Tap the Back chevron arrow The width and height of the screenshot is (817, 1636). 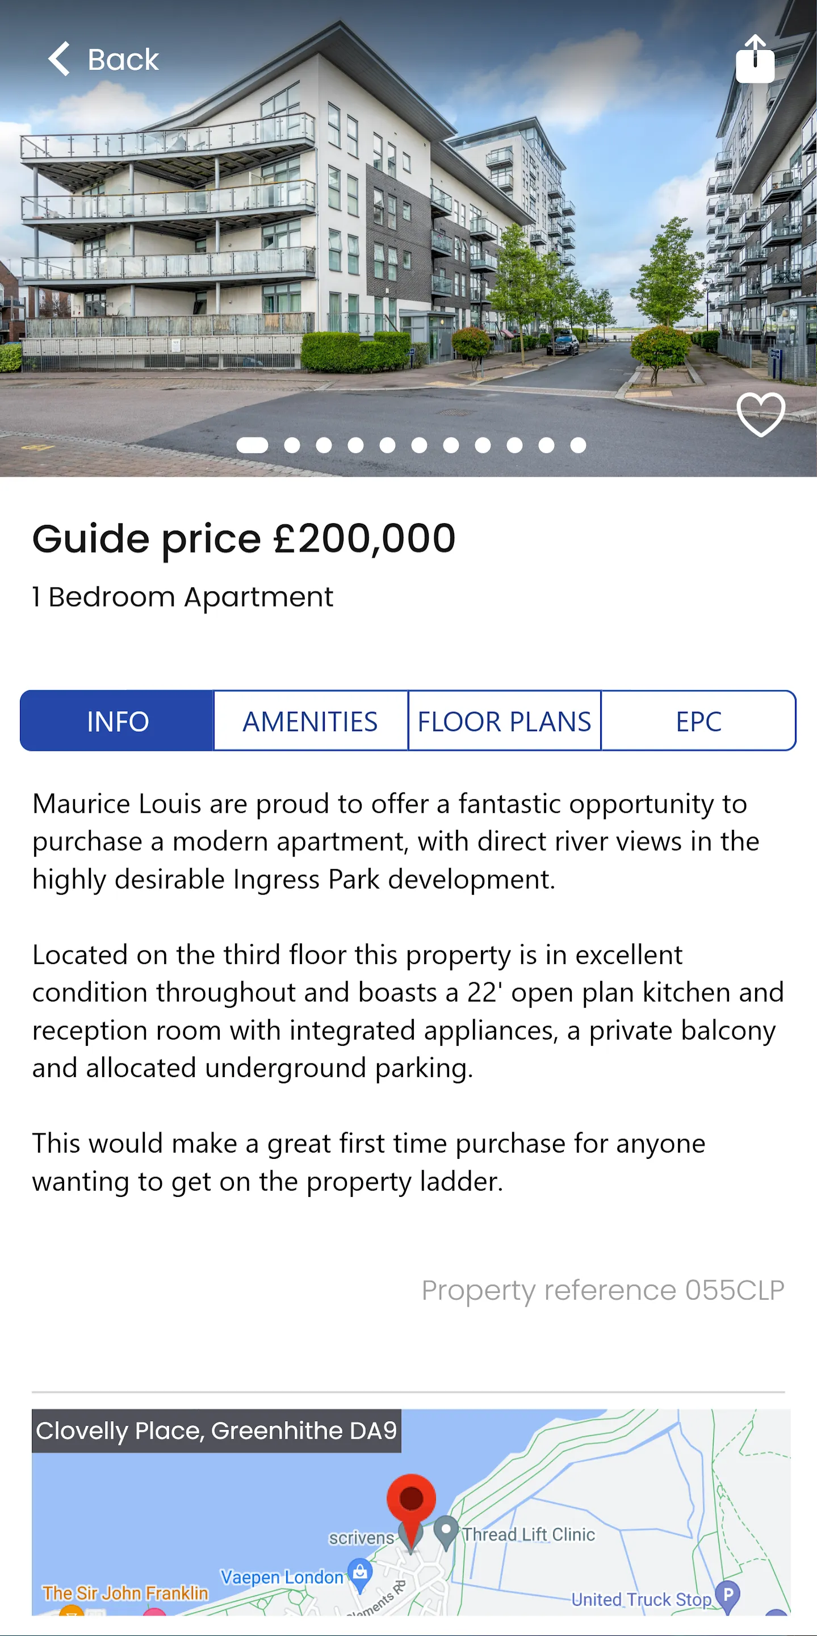pos(59,59)
